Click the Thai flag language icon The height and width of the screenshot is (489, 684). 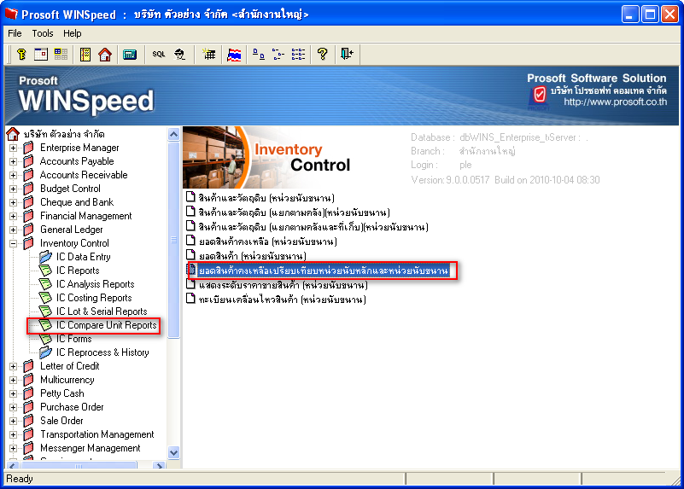234,55
